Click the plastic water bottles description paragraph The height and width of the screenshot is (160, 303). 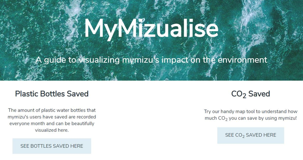coord(52,120)
